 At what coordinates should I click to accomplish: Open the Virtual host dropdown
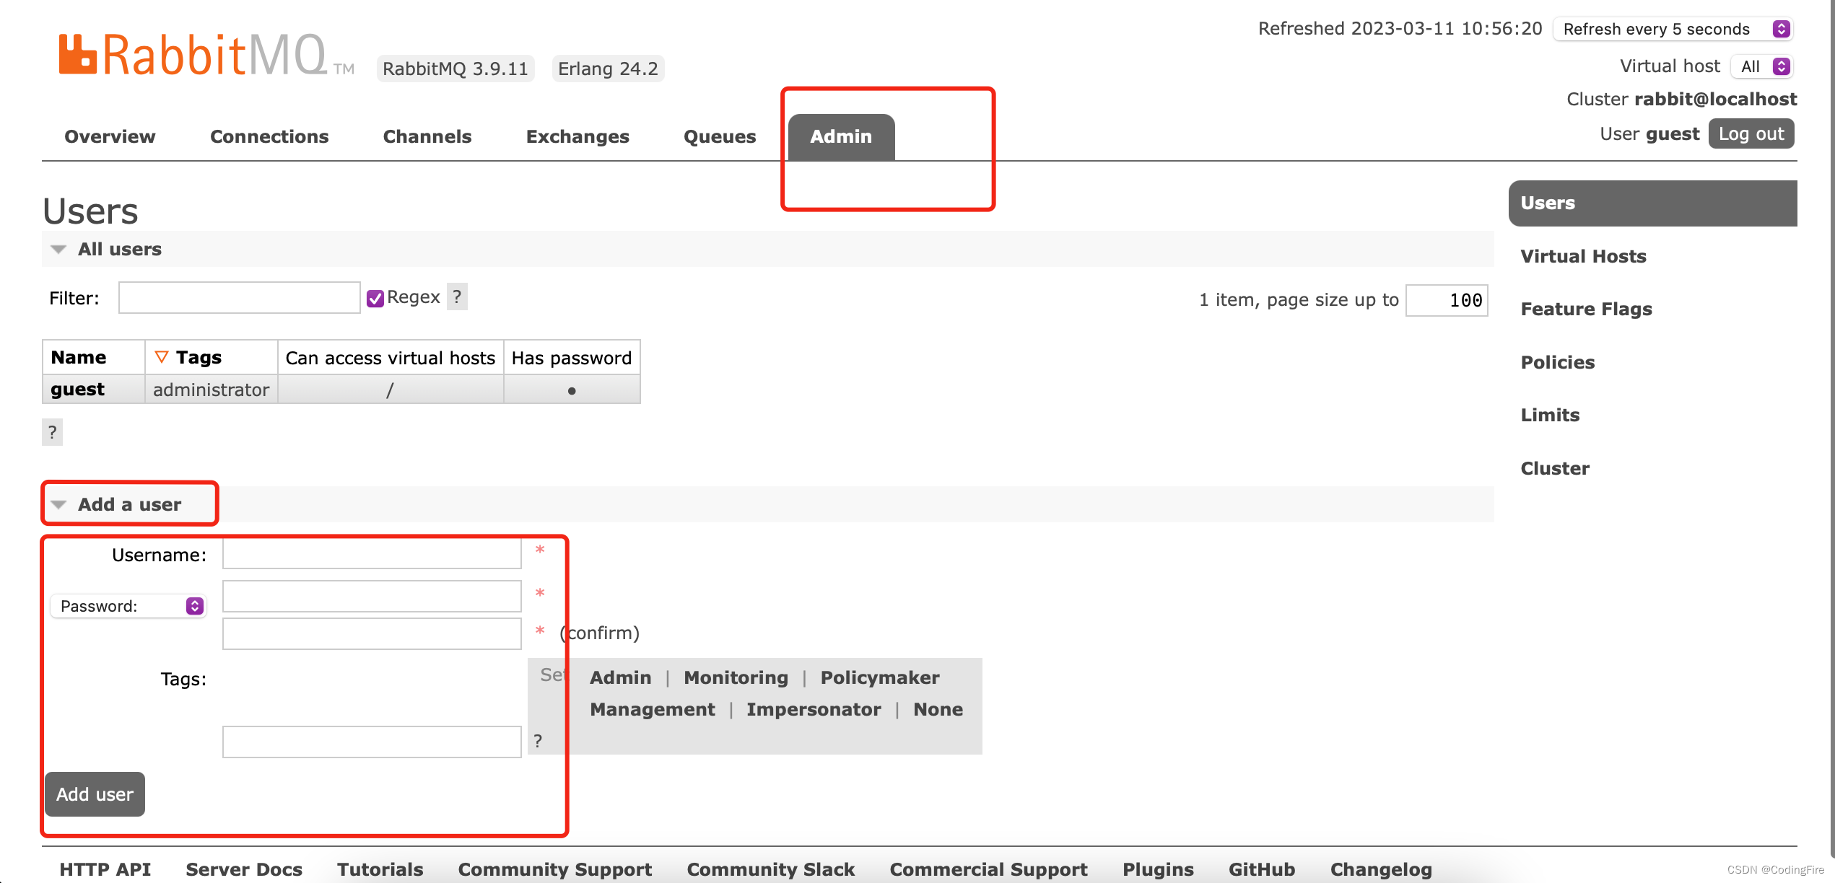click(x=1762, y=66)
